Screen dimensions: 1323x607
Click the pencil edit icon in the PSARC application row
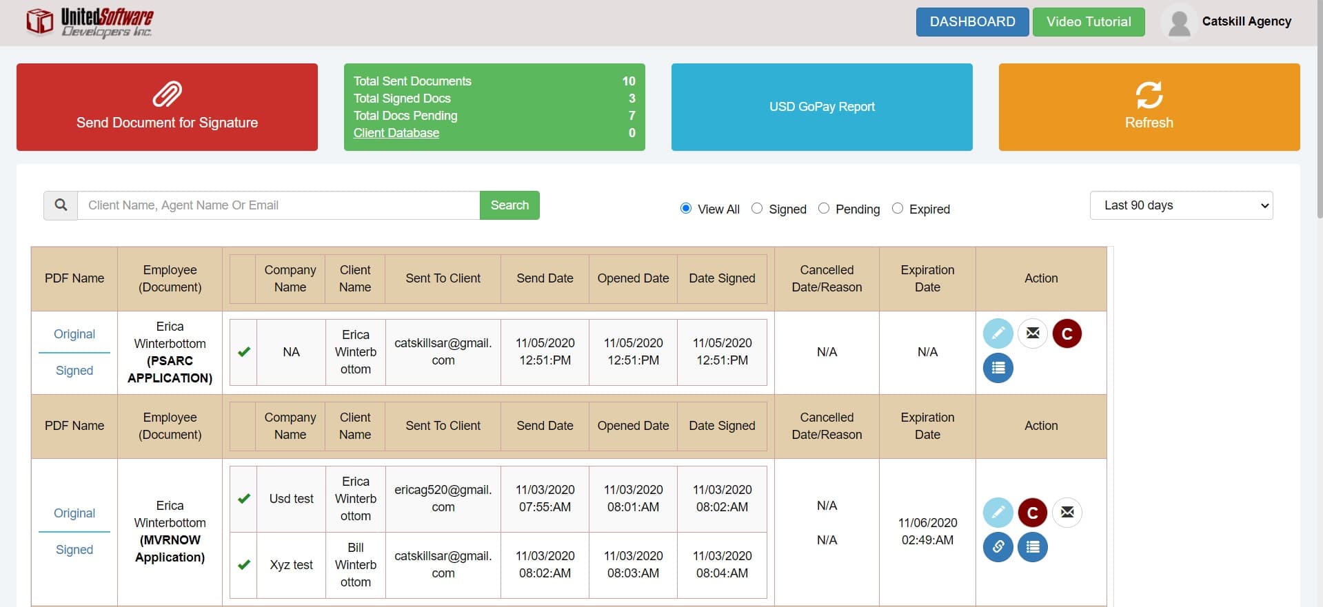click(x=998, y=333)
